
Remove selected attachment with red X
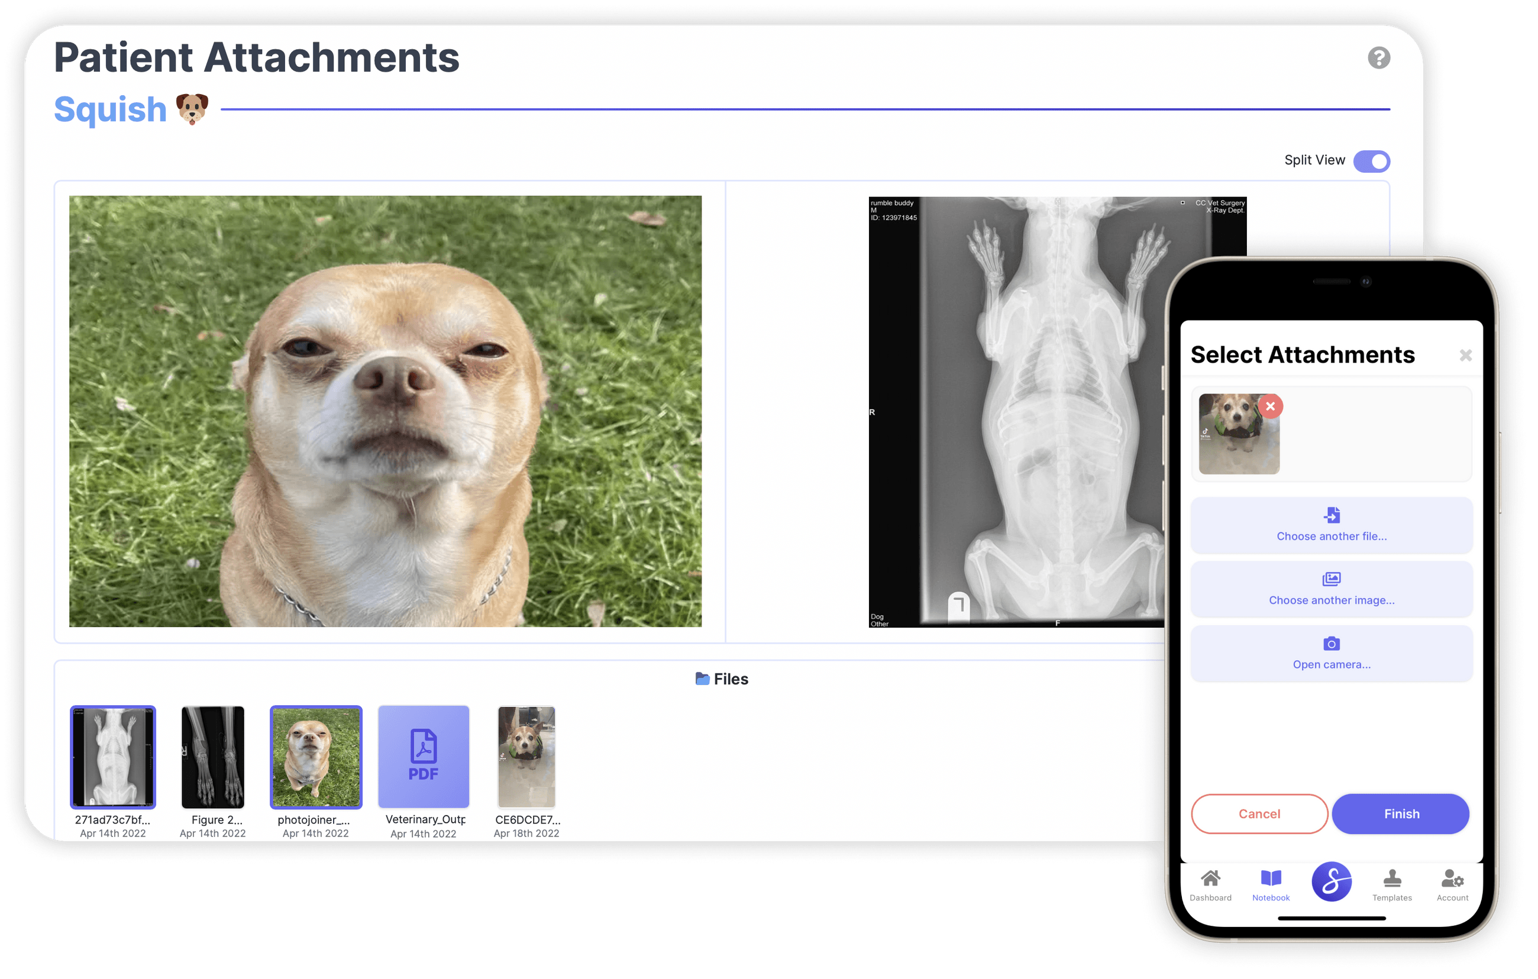click(1270, 406)
